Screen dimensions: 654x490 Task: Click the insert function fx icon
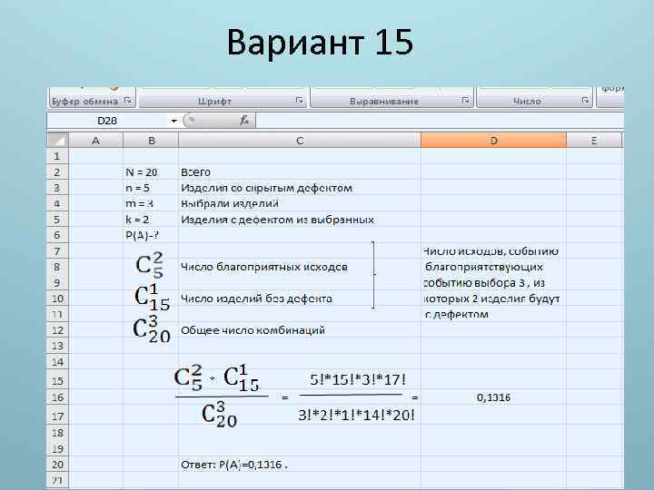244,121
